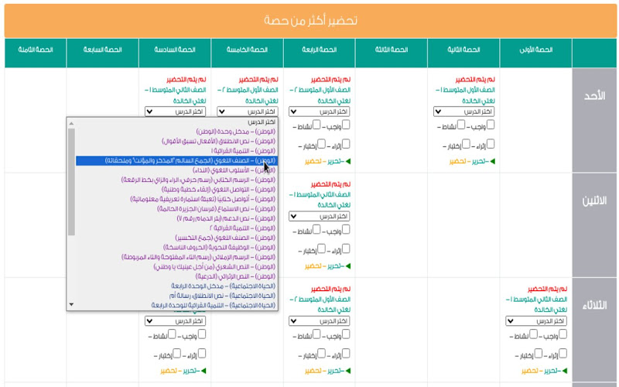
Task: Click تحضير link in Tuesday sixth period
Action: point(168,371)
